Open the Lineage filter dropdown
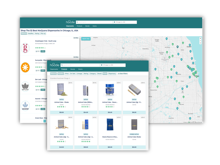220x165 pixels. [79, 73]
